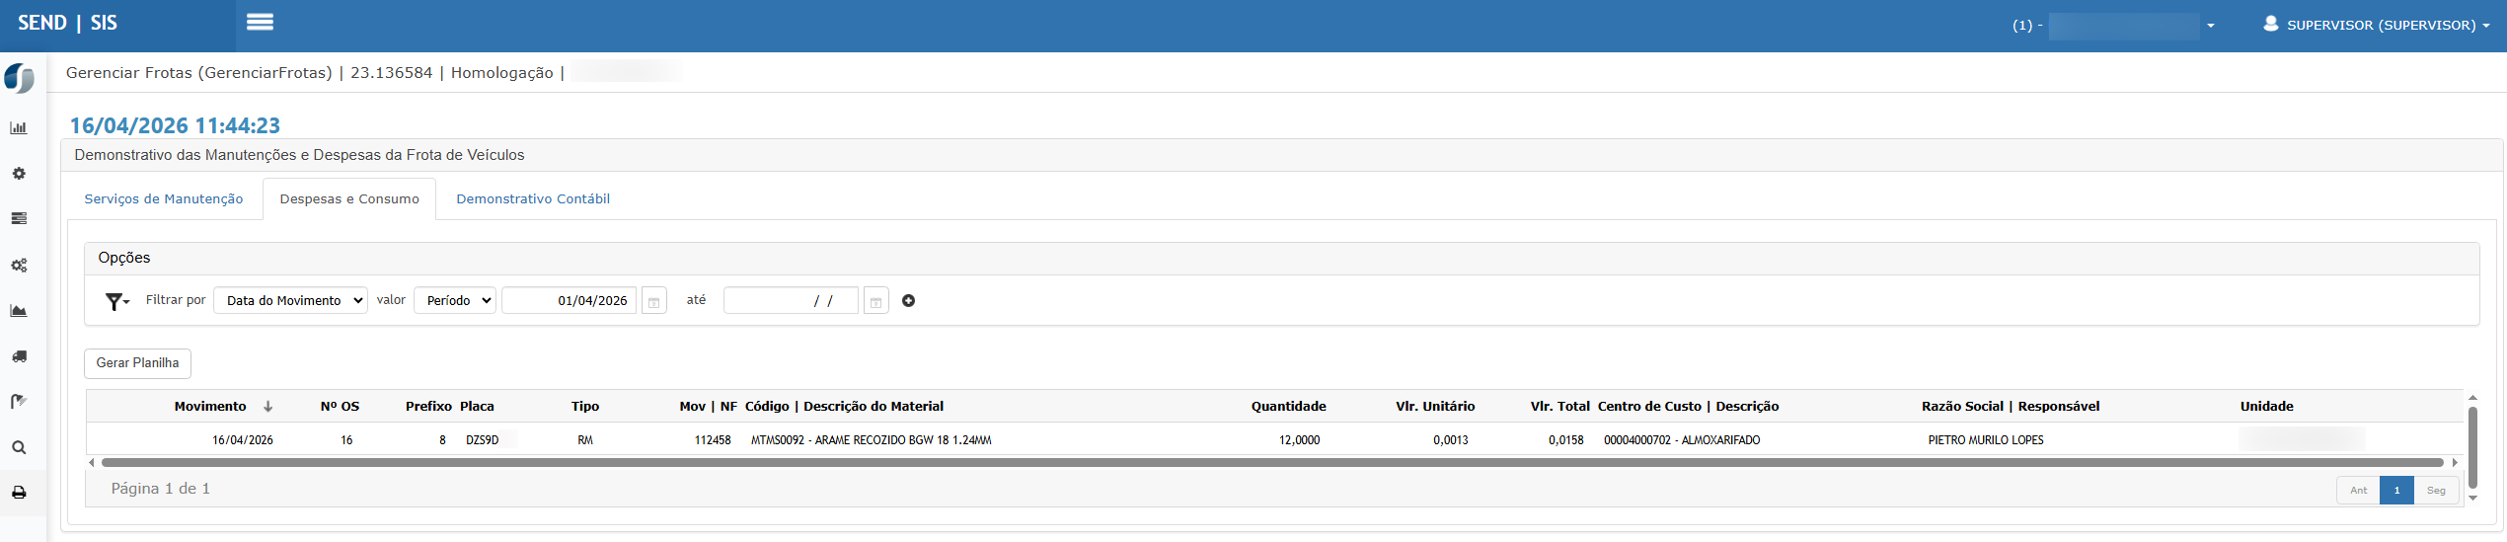Open the bar chart sidebar icon

19,128
